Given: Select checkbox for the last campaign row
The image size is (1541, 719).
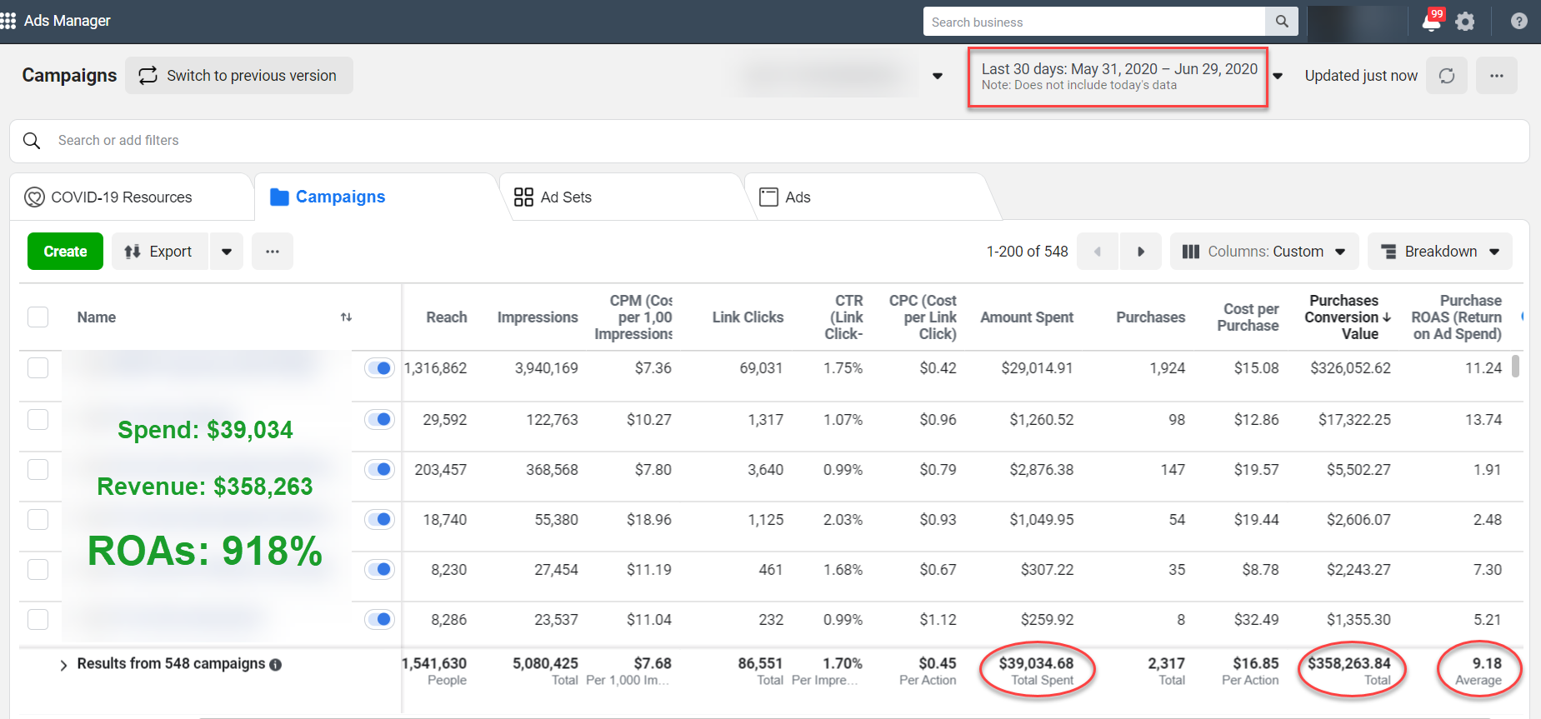Looking at the screenshot, I should [x=38, y=620].
